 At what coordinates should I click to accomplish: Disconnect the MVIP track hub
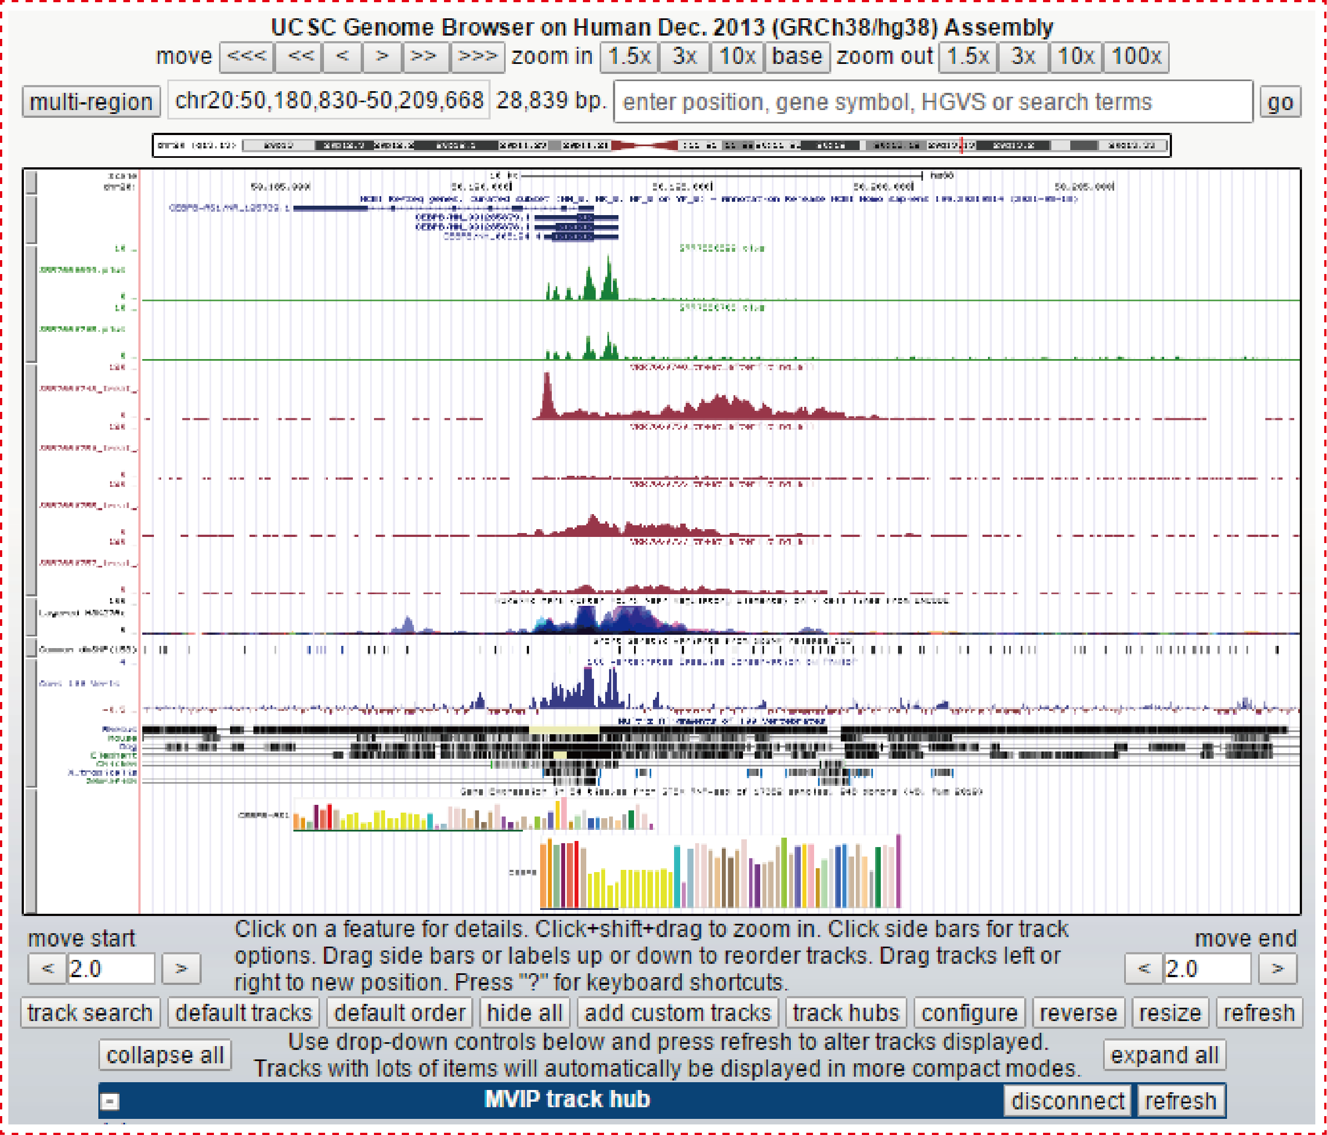click(x=1067, y=1101)
